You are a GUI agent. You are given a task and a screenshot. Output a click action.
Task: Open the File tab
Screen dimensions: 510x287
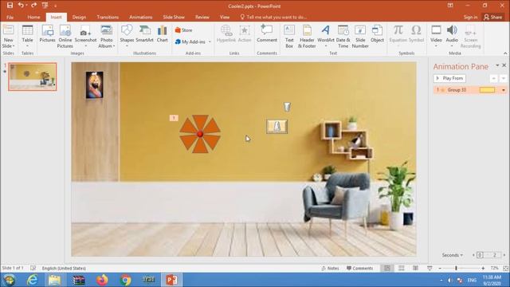coord(10,17)
